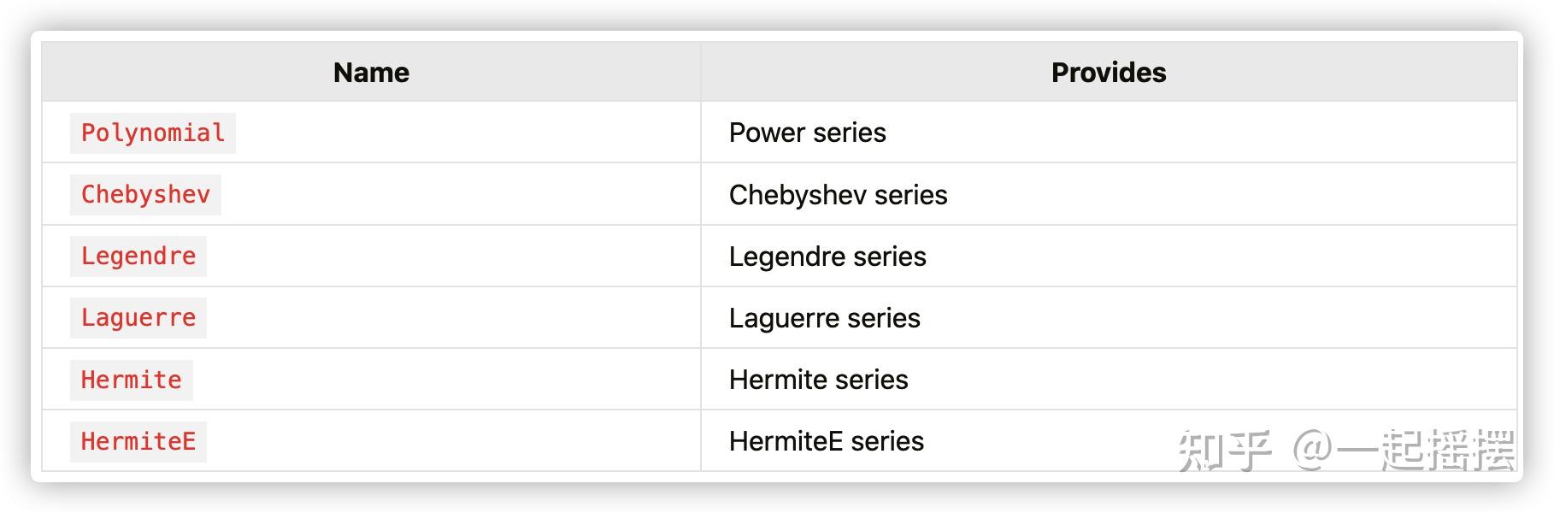Select the Legendre code link
1554x513 pixels.
click(x=138, y=256)
